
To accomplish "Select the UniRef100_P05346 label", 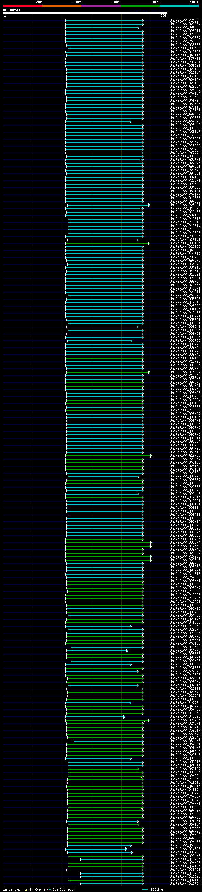I will tap(185, 560).
